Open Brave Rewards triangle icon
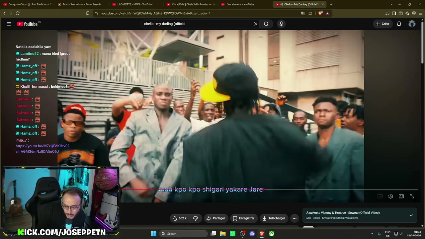425x239 pixels. point(327,13)
